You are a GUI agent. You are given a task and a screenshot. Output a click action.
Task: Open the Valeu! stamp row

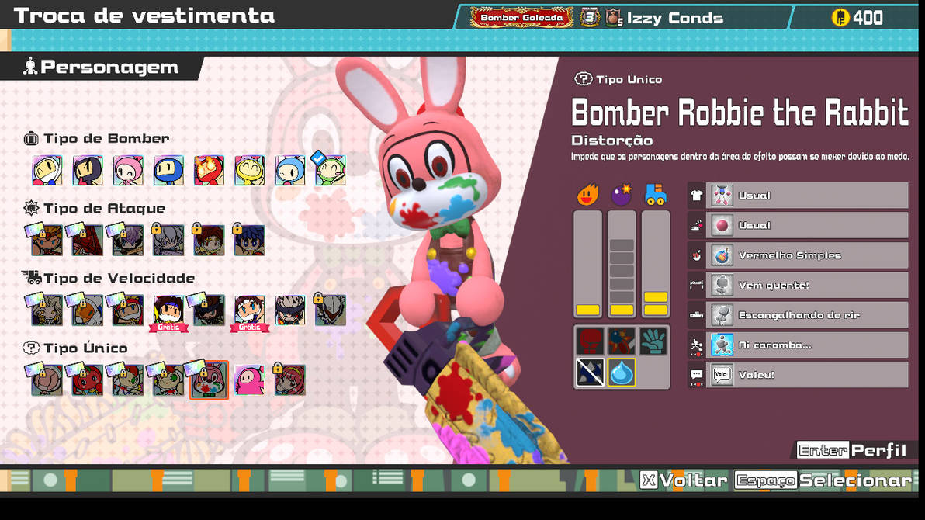(x=799, y=375)
